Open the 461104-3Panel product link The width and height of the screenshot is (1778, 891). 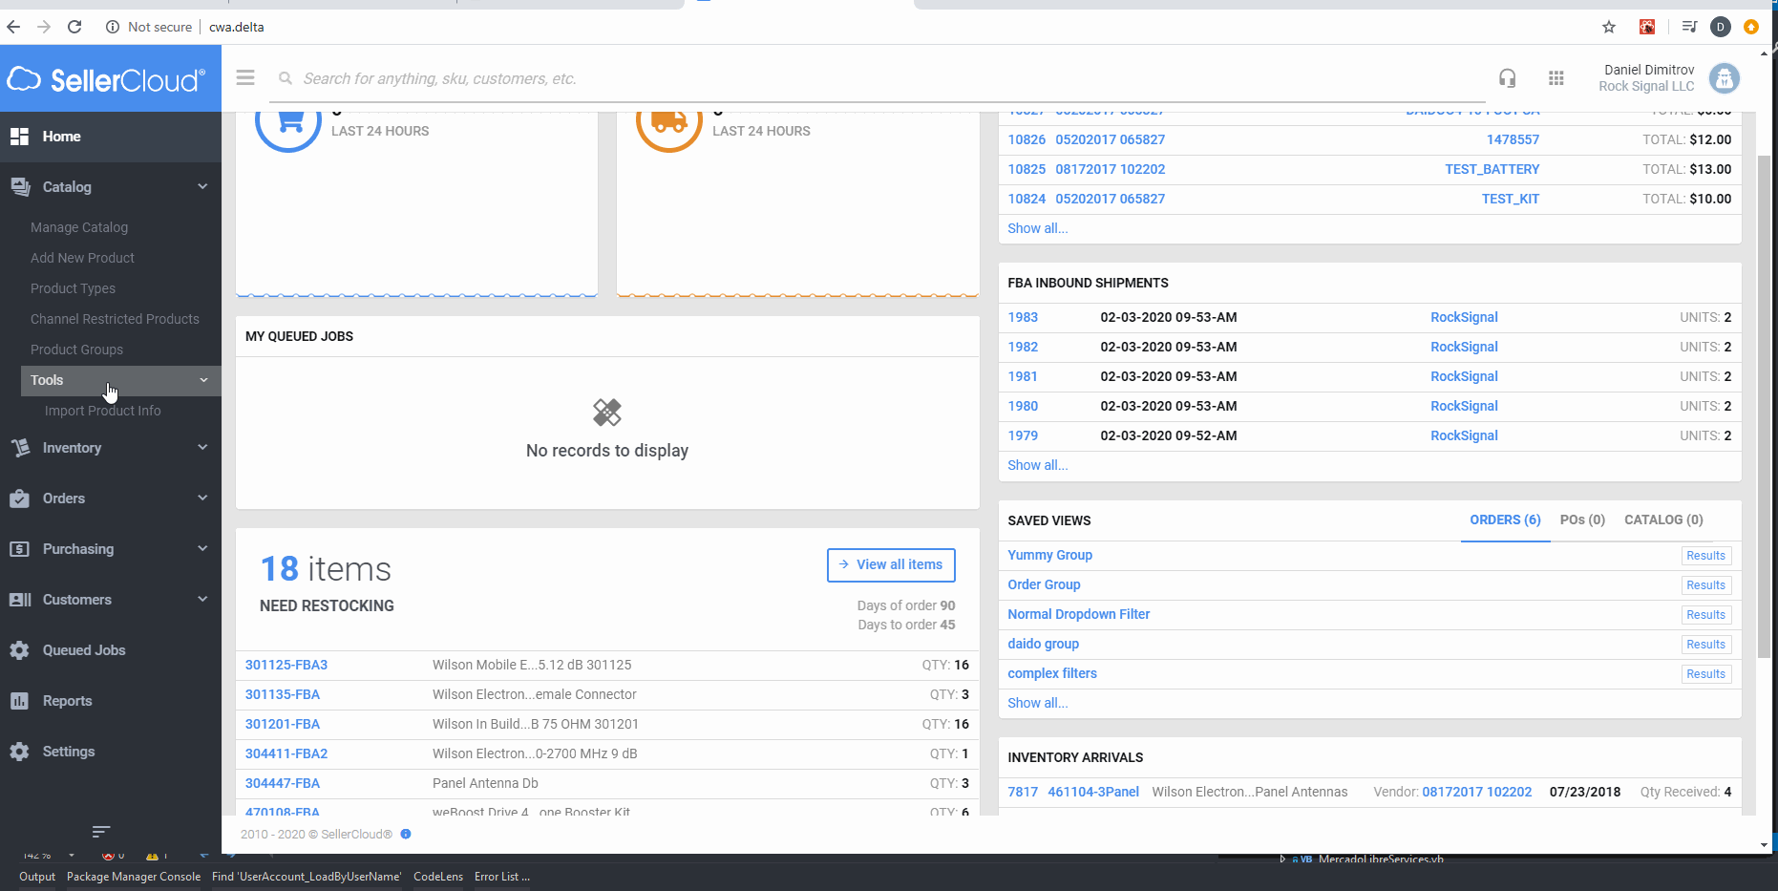tap(1093, 792)
